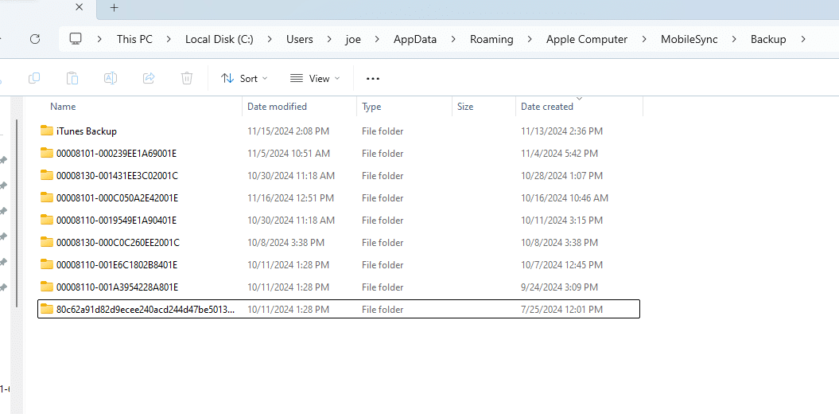The image size is (839, 414).
Task: Click the Copy icon in the toolbar
Action: [x=34, y=78]
